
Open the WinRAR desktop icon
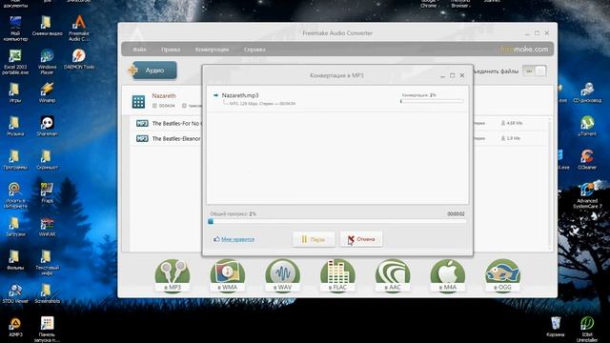click(x=47, y=227)
